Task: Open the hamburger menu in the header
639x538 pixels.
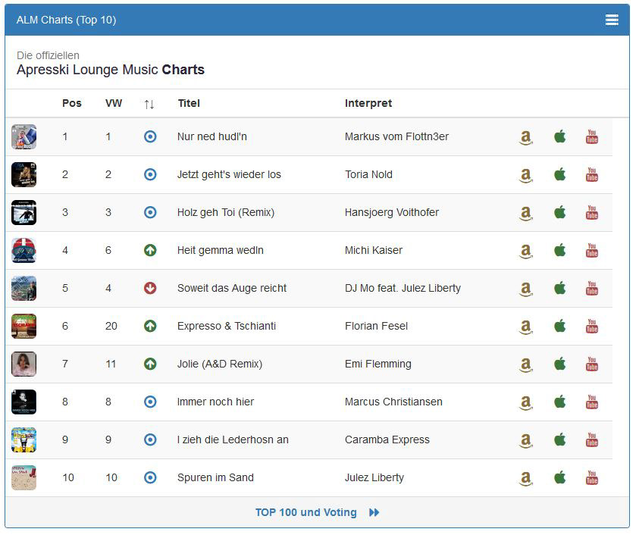Action: [612, 20]
